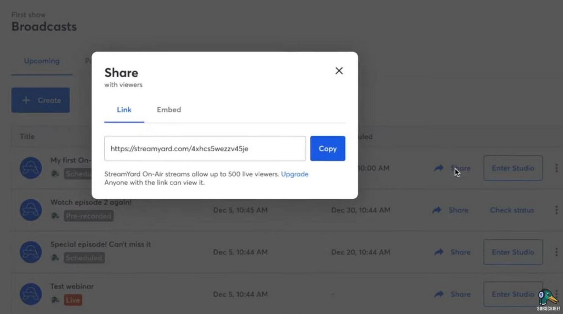
Task: Click On-Air destination icon under Special episode
Action: [x=55, y=258]
